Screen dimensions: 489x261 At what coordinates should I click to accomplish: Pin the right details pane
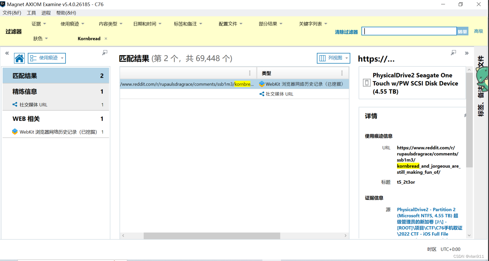(x=453, y=53)
